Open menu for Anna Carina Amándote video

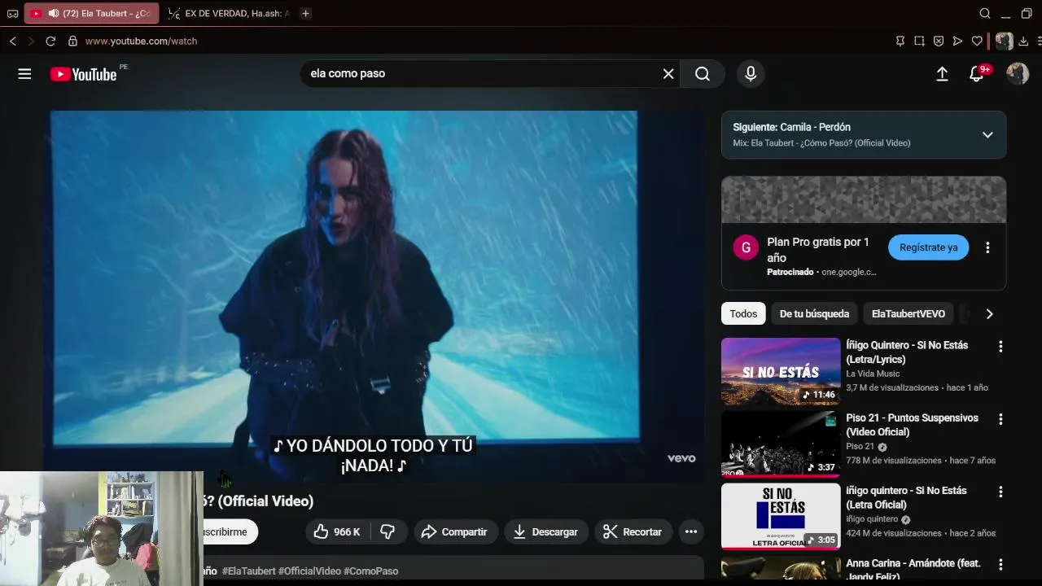click(1000, 565)
